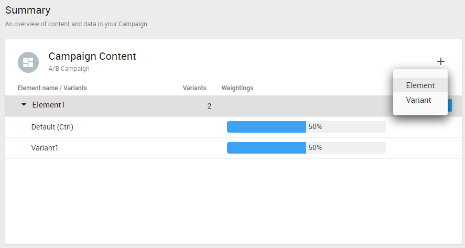
Task: Click the A/B Campaign subtitle
Action: (x=69, y=69)
